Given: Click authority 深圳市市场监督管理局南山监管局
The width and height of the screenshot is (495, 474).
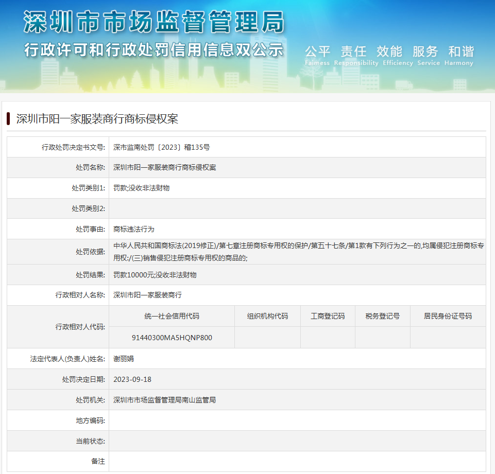Looking at the screenshot, I should 164,400.
